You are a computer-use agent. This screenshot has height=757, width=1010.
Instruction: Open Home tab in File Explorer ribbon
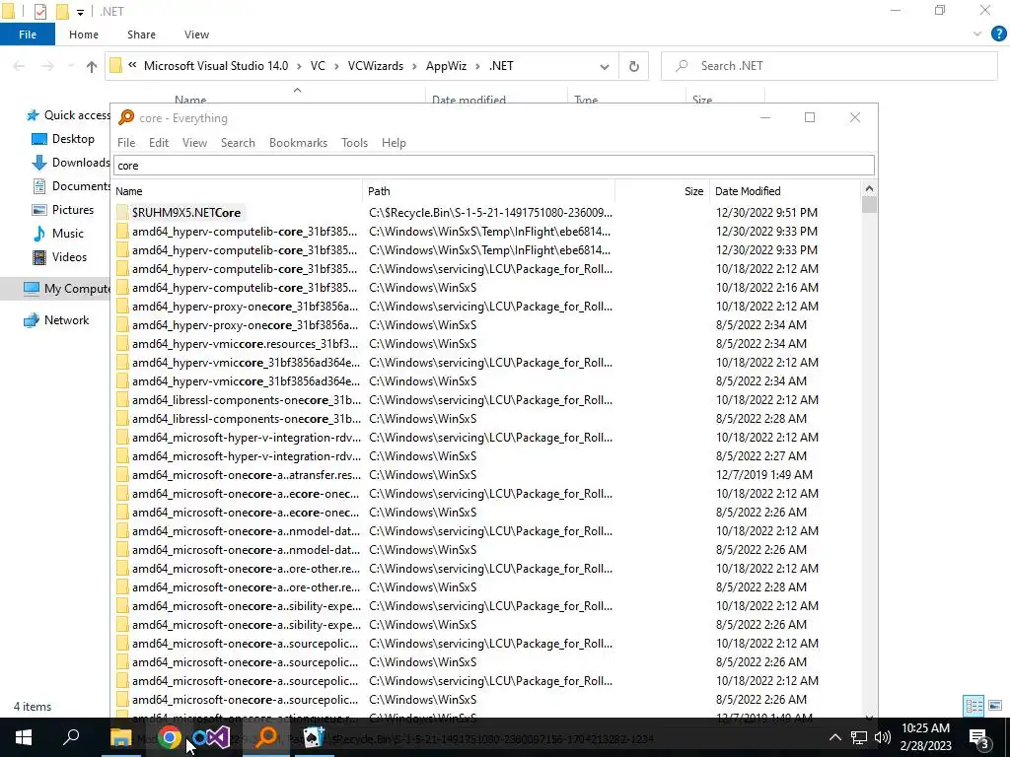pos(84,34)
